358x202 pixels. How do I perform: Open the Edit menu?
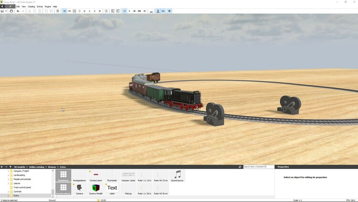pyautogui.click(x=18, y=7)
